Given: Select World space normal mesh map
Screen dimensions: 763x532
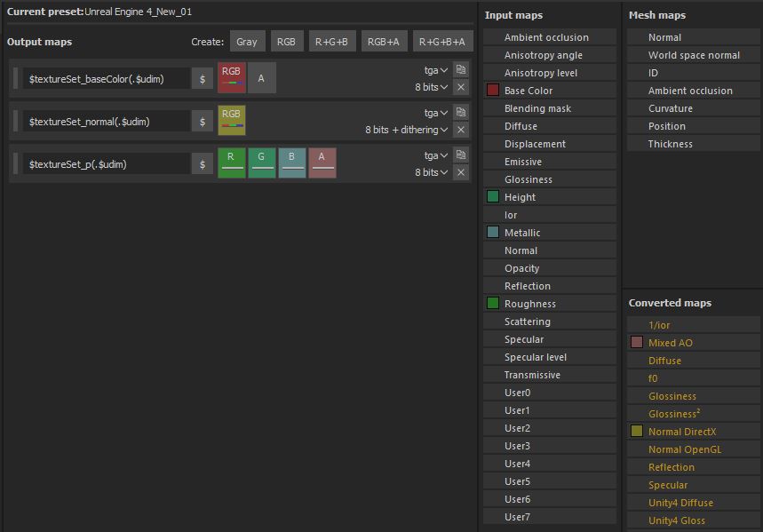Looking at the screenshot, I should click(x=694, y=55).
